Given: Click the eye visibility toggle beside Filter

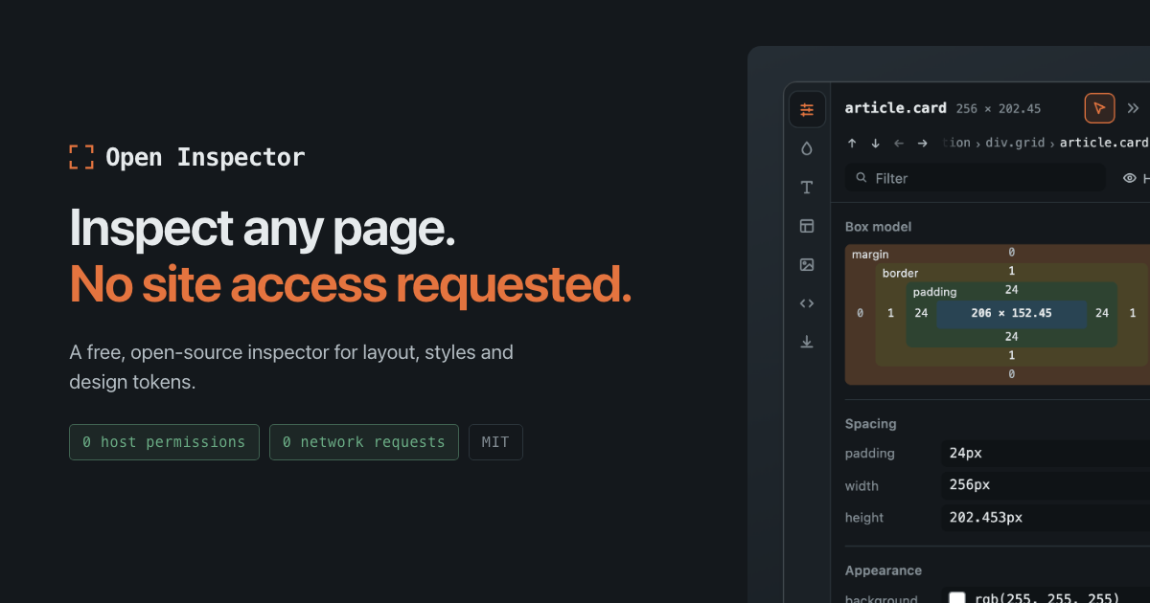Looking at the screenshot, I should pos(1130,178).
